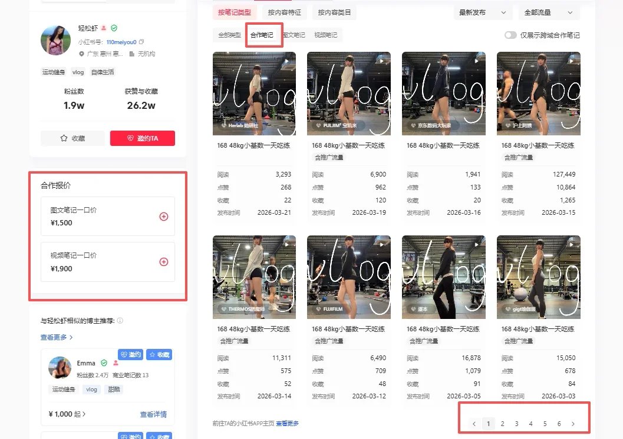623x439 pixels.
Task: Click 轻松虾 profile avatar
Action: click(x=56, y=41)
